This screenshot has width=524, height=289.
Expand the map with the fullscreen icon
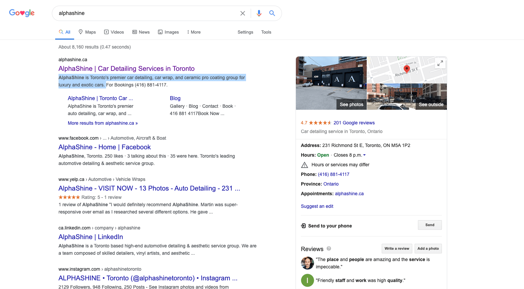[440, 63]
